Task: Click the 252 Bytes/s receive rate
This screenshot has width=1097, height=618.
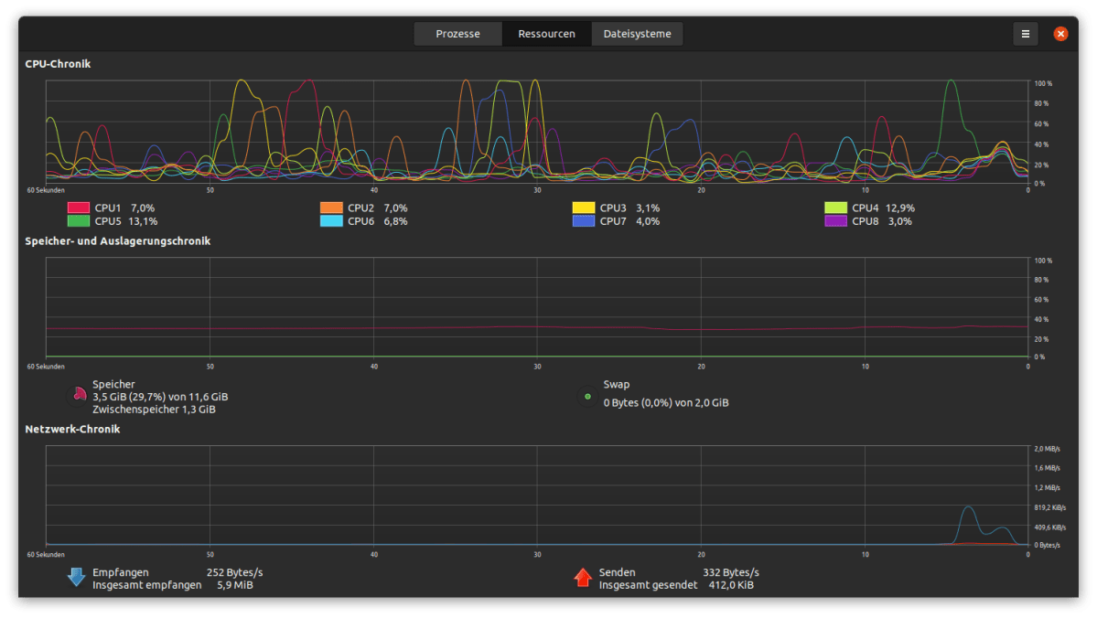Action: click(234, 572)
